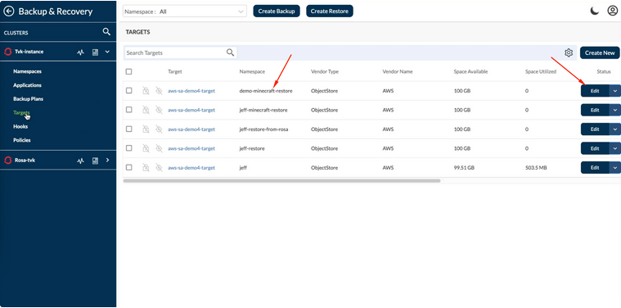The height and width of the screenshot is (308, 621).
Task: Open the Hooks menu item
Action: pyautogui.click(x=20, y=126)
